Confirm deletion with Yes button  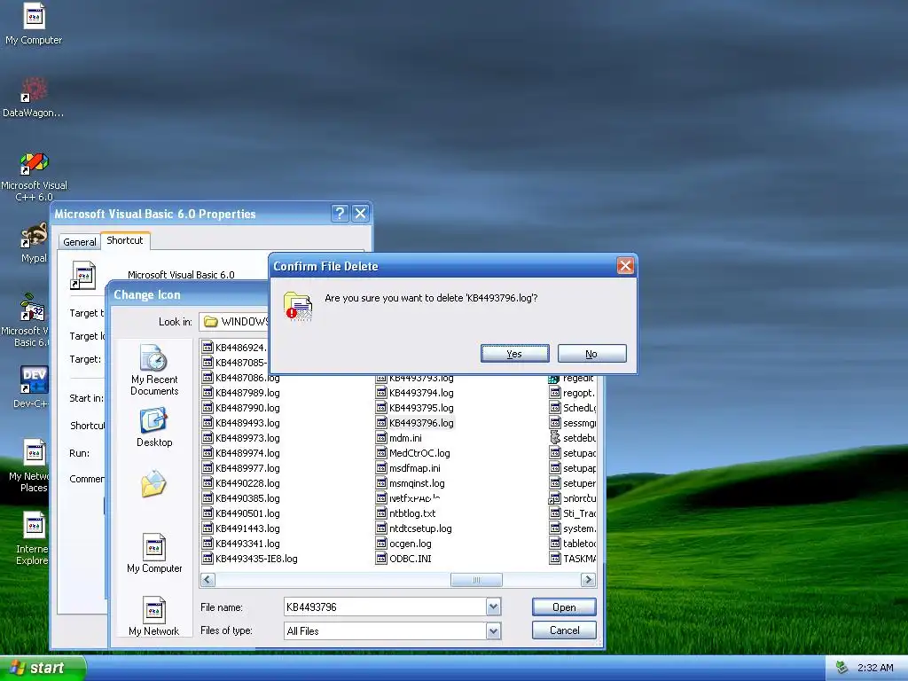tap(515, 354)
